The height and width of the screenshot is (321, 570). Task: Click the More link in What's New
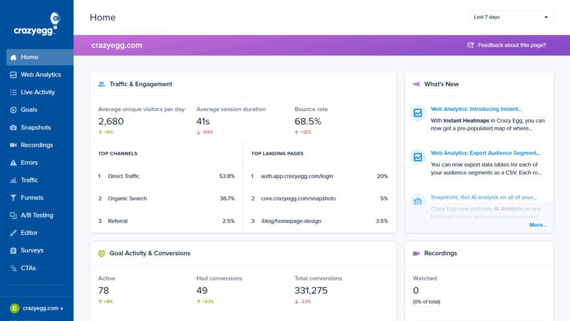click(x=538, y=225)
